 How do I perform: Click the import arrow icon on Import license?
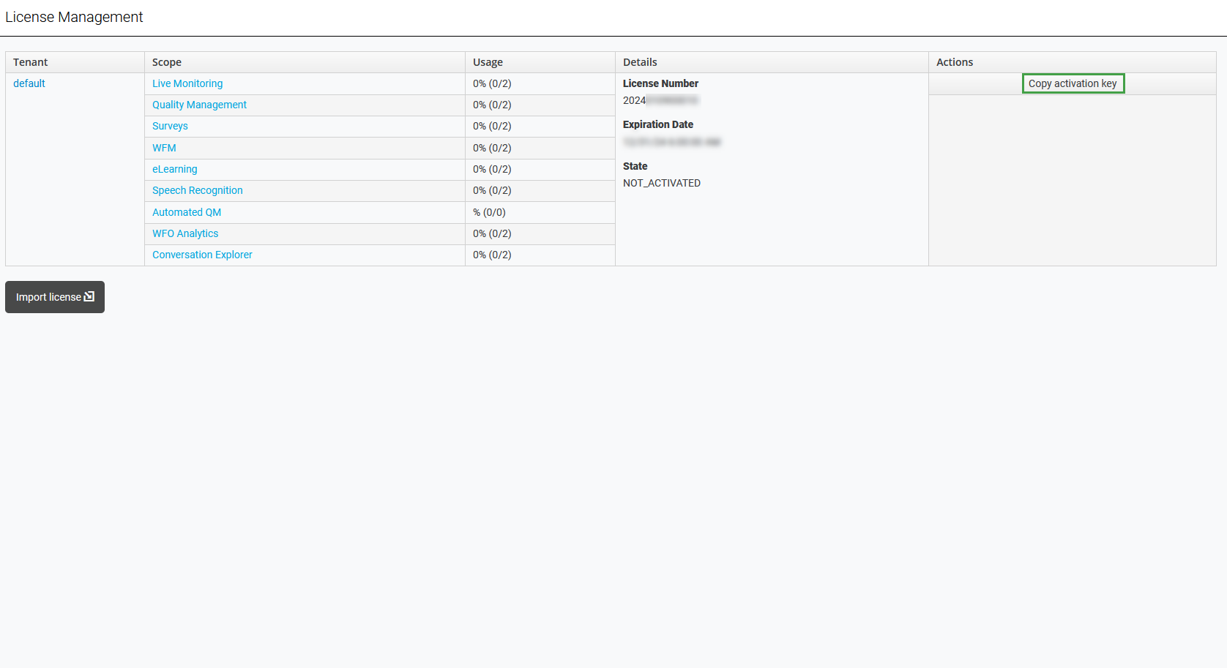point(89,296)
